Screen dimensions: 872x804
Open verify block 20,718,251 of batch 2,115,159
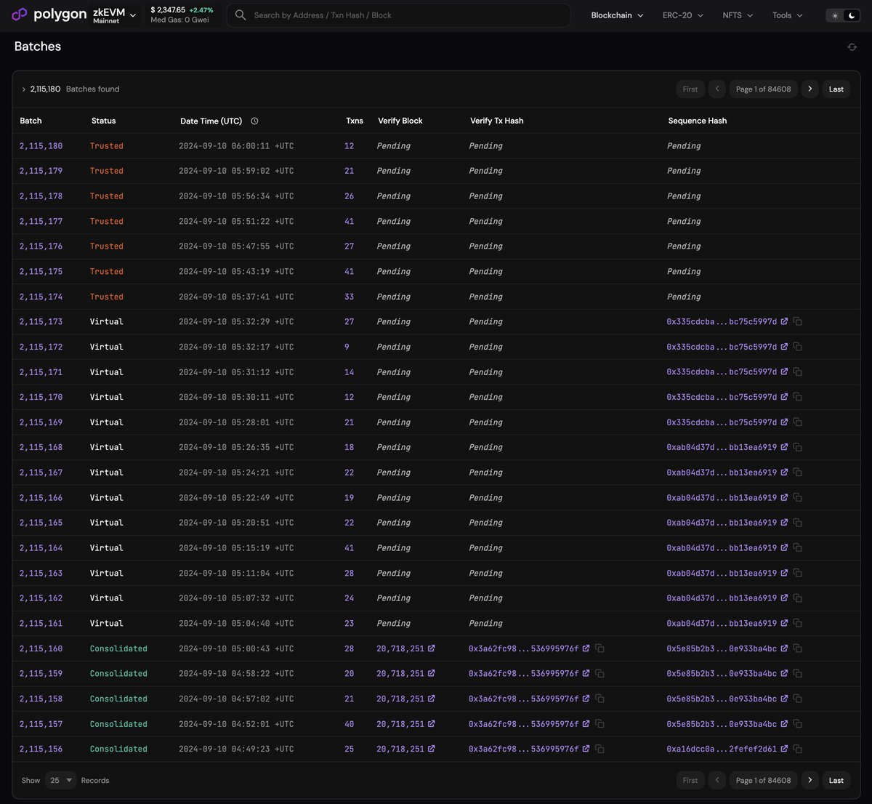400,673
